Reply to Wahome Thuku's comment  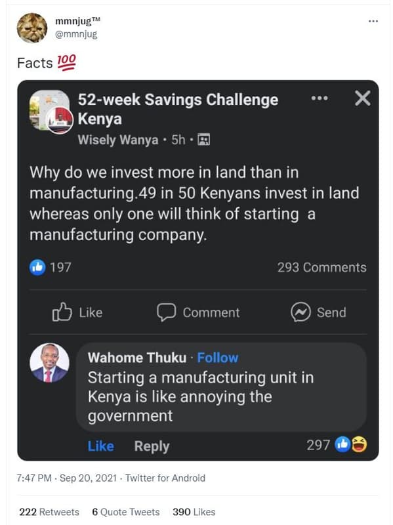[x=152, y=445]
